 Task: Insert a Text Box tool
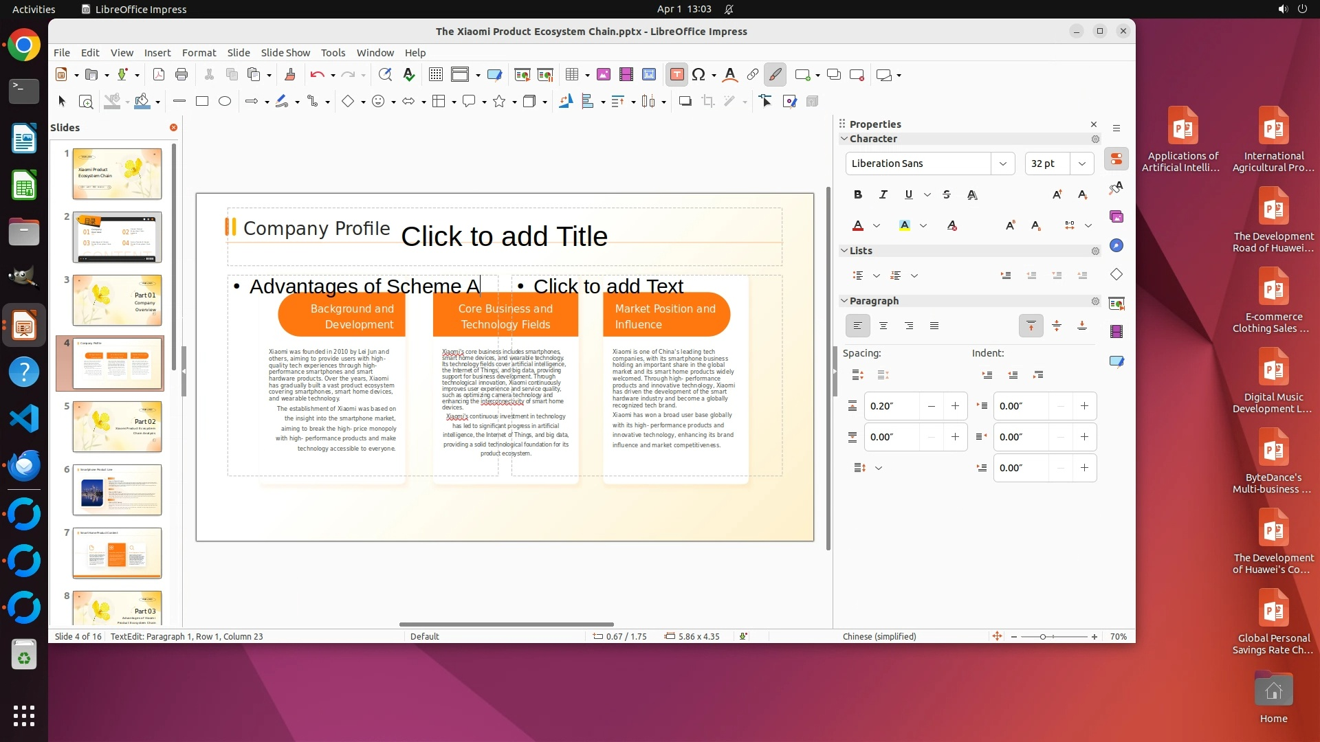(x=676, y=75)
